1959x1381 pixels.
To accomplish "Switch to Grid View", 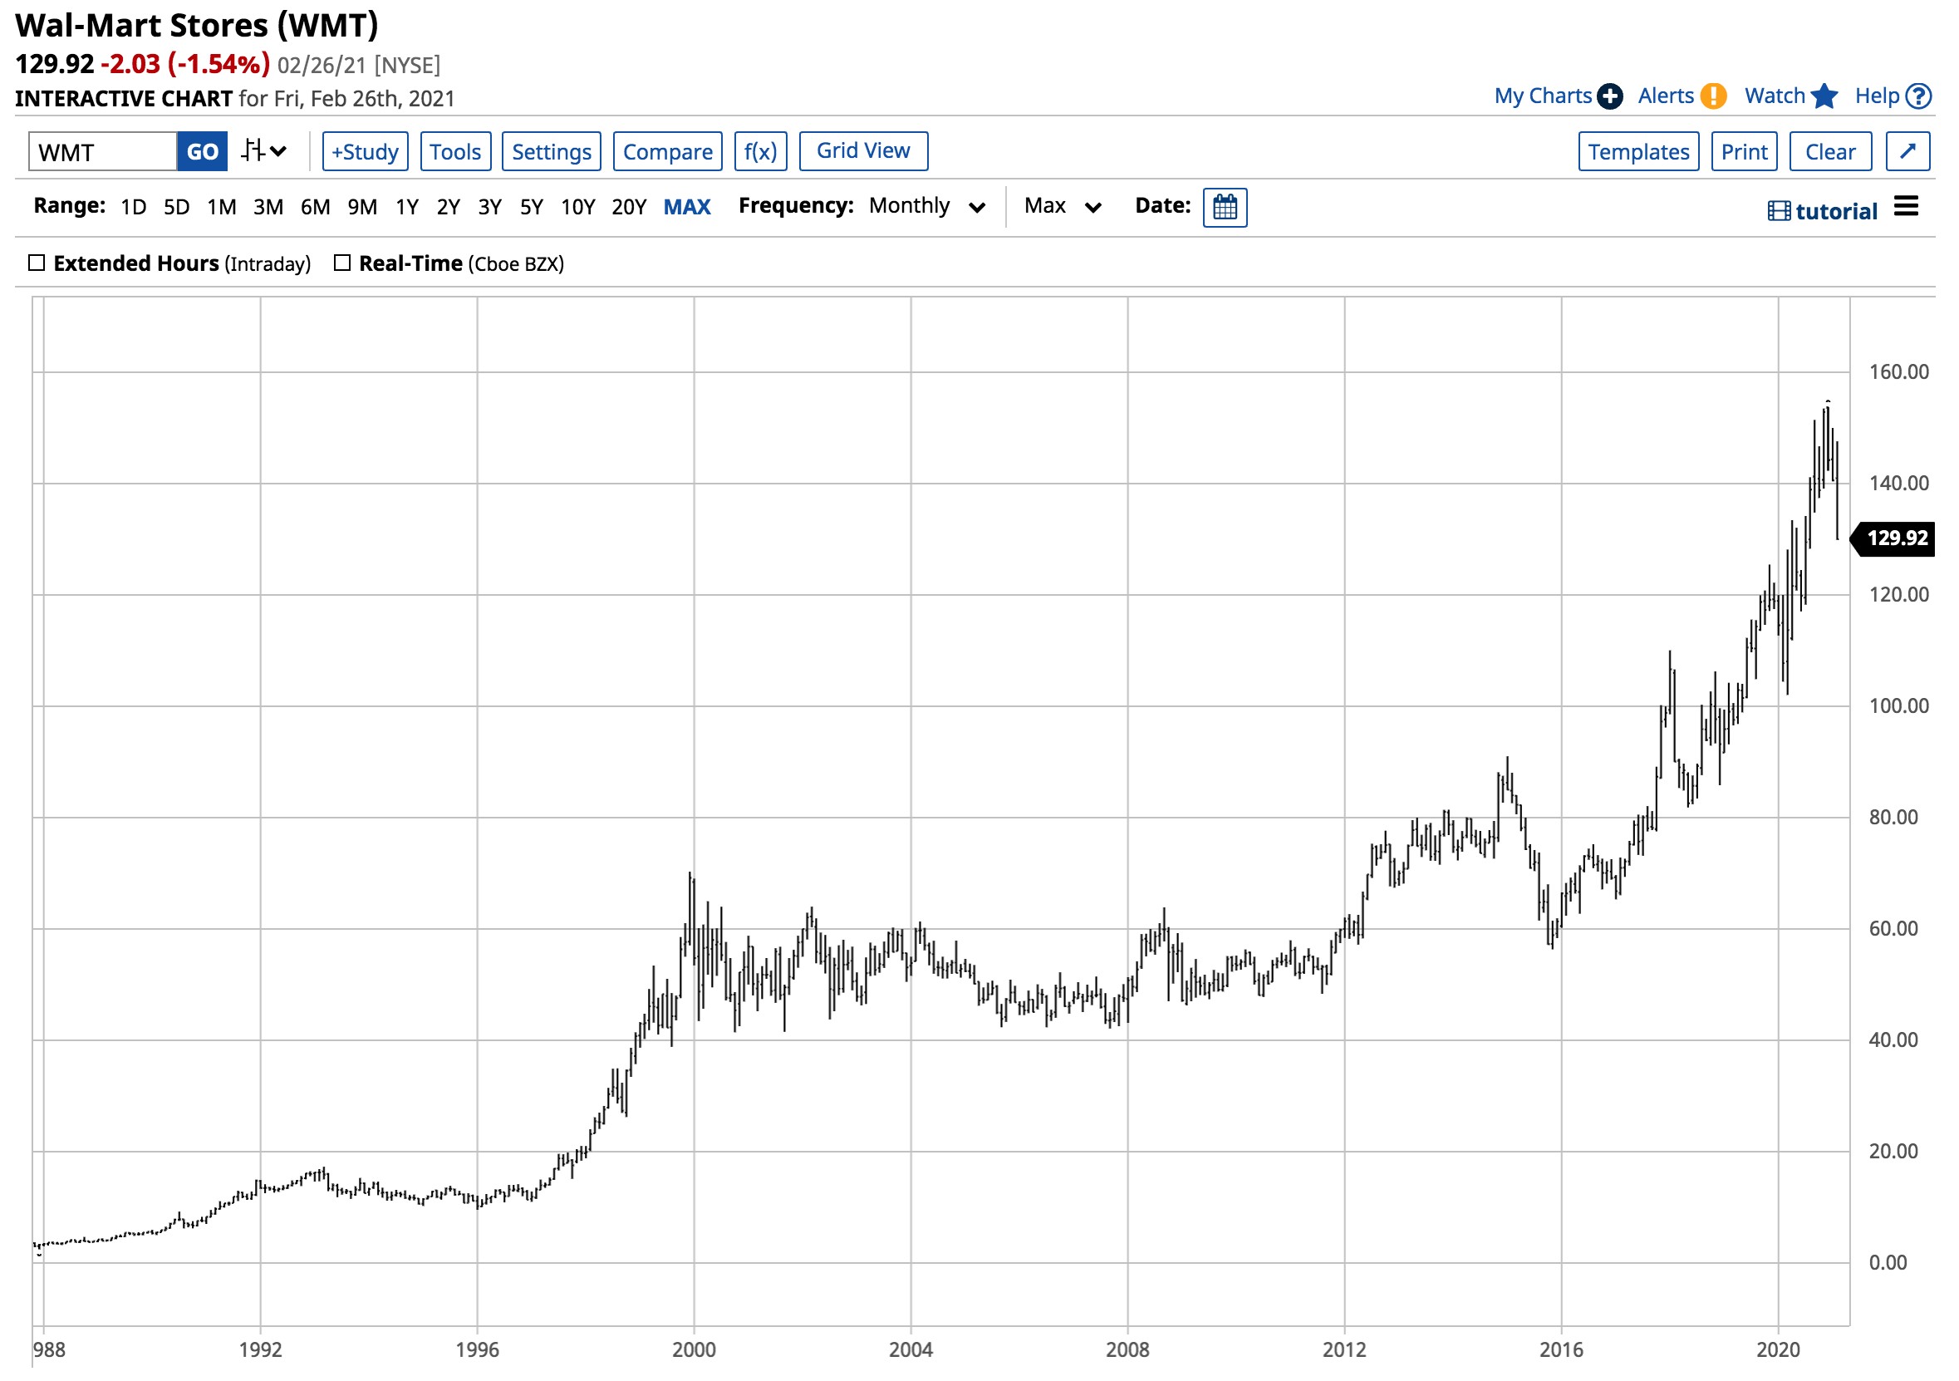I will (863, 150).
